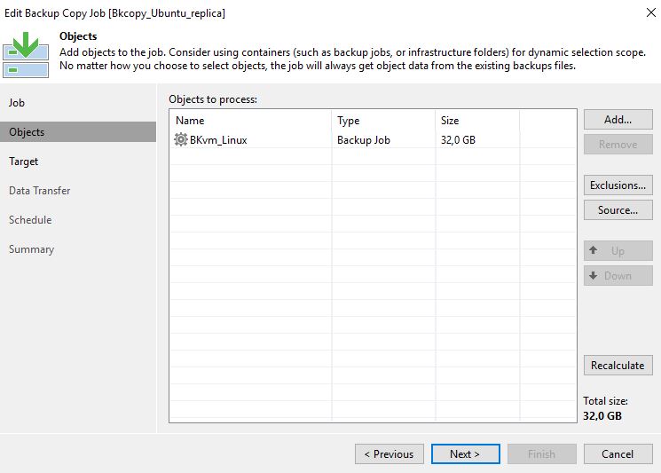The height and width of the screenshot is (473, 661).
Task: Click the Down arrow icon
Action: (x=594, y=275)
